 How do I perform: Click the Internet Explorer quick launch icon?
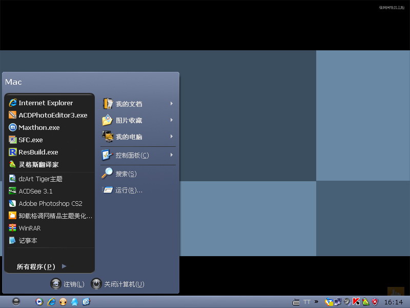tap(51, 302)
